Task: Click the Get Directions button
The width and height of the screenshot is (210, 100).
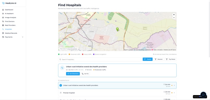Action: [73, 74]
